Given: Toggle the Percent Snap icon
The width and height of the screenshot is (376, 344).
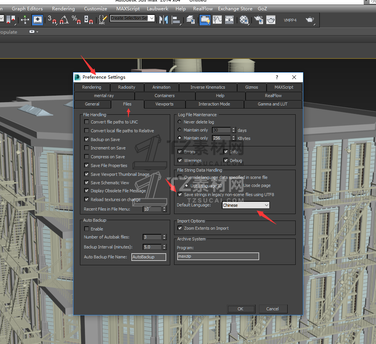Looking at the screenshot, I should (77, 19).
